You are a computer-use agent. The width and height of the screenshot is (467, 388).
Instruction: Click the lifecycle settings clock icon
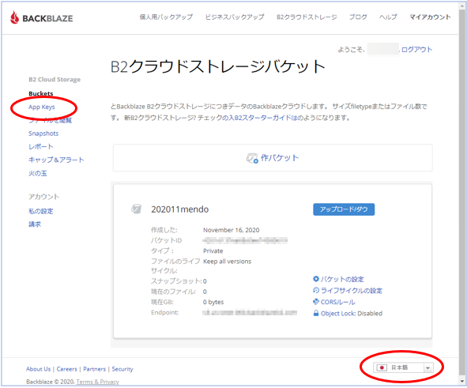pos(316,290)
